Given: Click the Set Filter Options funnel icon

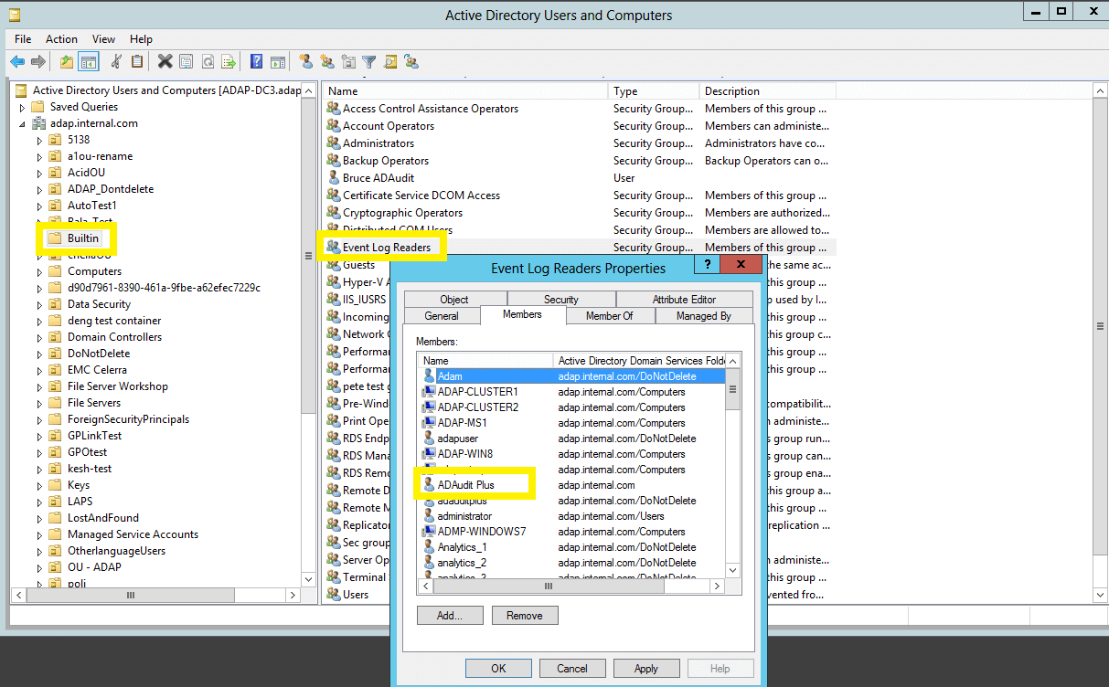Looking at the screenshot, I should (x=369, y=61).
